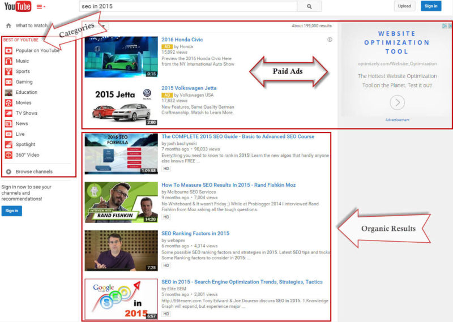Image resolution: width=453 pixels, height=322 pixels.
Task: Select the Gaming category
Action: (24, 81)
